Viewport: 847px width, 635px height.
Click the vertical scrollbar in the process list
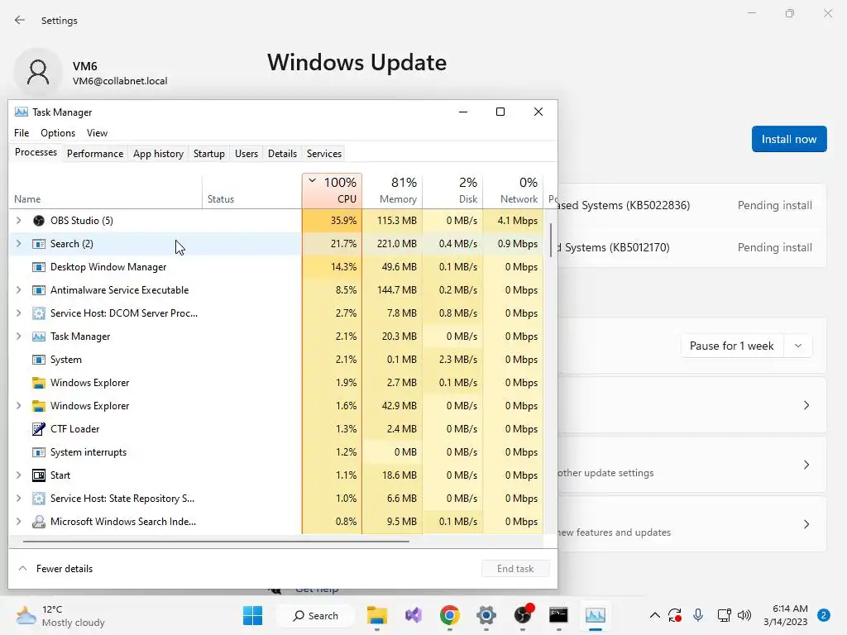551,241
